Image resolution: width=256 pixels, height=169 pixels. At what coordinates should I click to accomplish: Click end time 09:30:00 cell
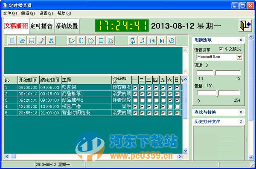coord(50,100)
